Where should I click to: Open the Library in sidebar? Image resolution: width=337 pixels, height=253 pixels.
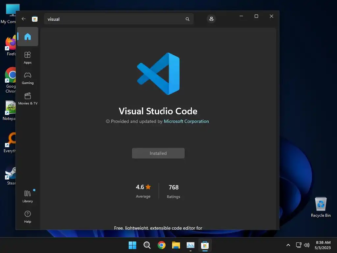pyautogui.click(x=28, y=196)
